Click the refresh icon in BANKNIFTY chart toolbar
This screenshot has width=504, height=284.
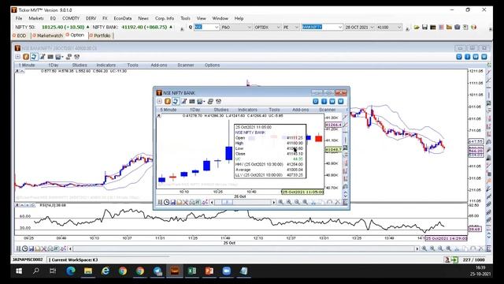pos(34,57)
